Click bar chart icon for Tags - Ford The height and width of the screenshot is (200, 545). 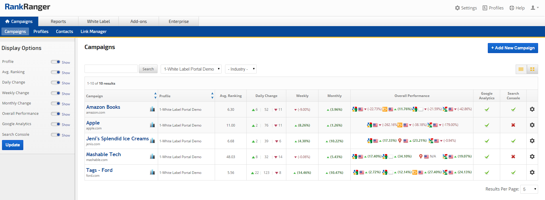coord(152,172)
